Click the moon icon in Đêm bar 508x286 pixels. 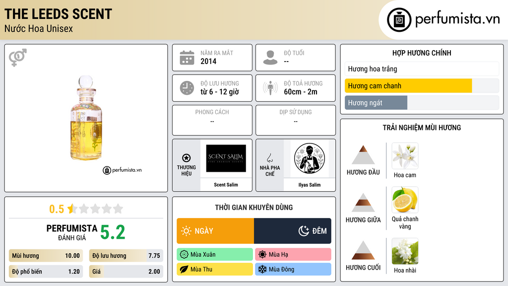[304, 231]
